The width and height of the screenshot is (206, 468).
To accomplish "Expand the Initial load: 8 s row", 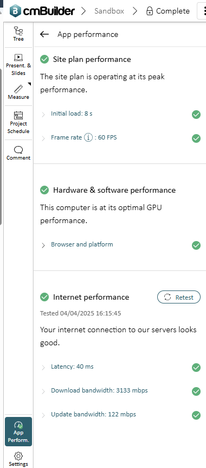I will [43, 114].
